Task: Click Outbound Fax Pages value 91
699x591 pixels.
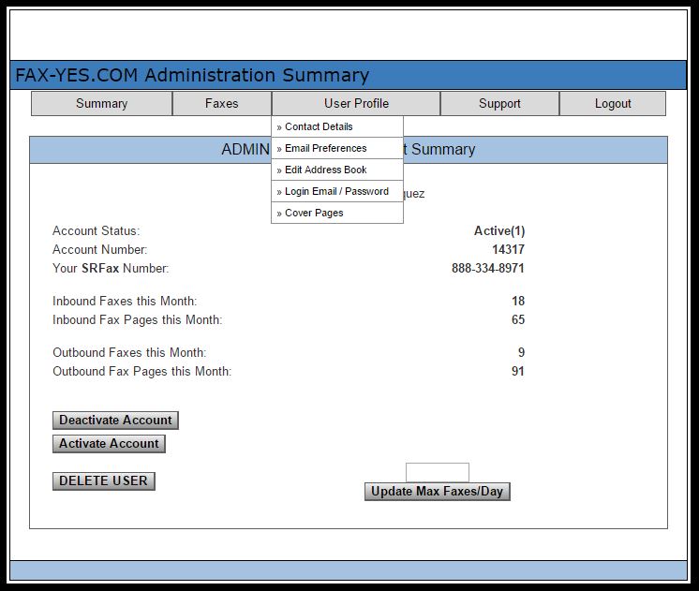Action: 517,371
